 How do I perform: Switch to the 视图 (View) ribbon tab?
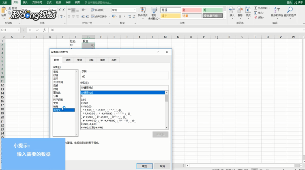[x=77, y=2]
